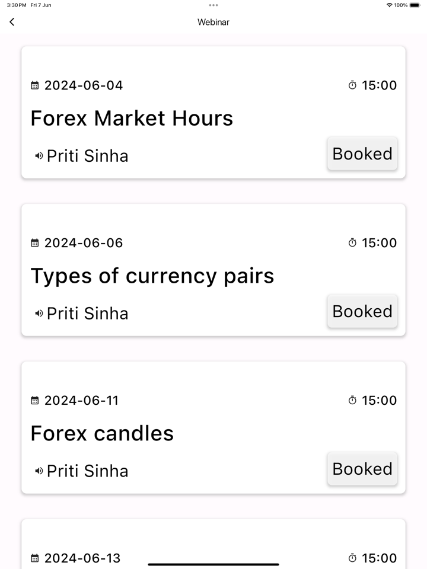427x569 pixels.
Task: Tap the back arrow in header
Action: pyautogui.click(x=12, y=22)
